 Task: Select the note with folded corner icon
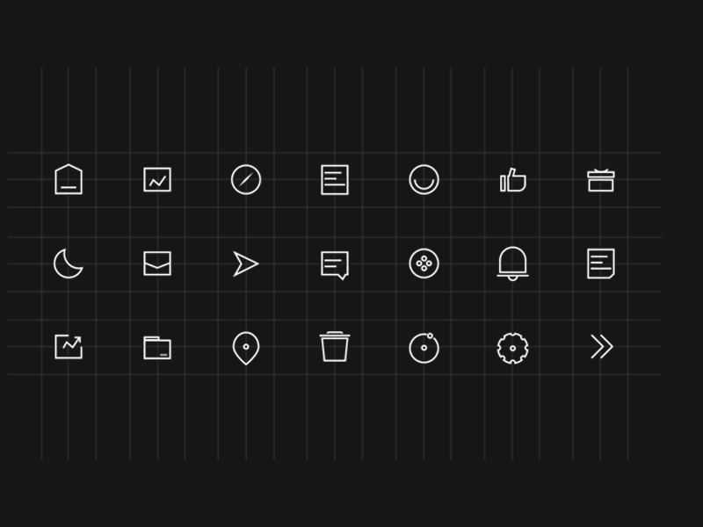click(x=601, y=263)
